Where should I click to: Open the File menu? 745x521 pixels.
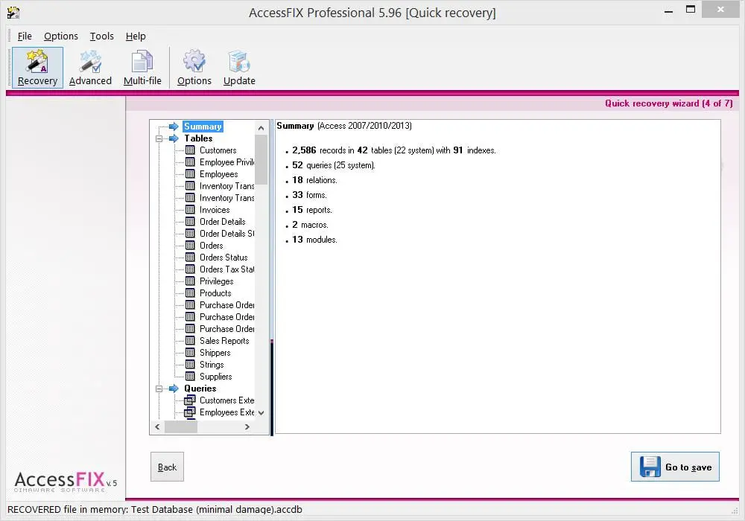point(25,36)
